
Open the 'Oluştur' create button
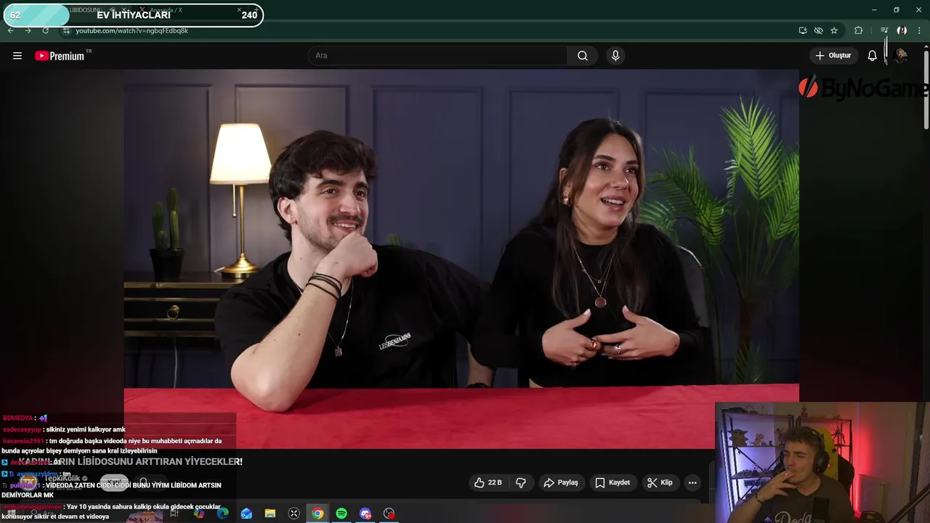click(x=833, y=55)
